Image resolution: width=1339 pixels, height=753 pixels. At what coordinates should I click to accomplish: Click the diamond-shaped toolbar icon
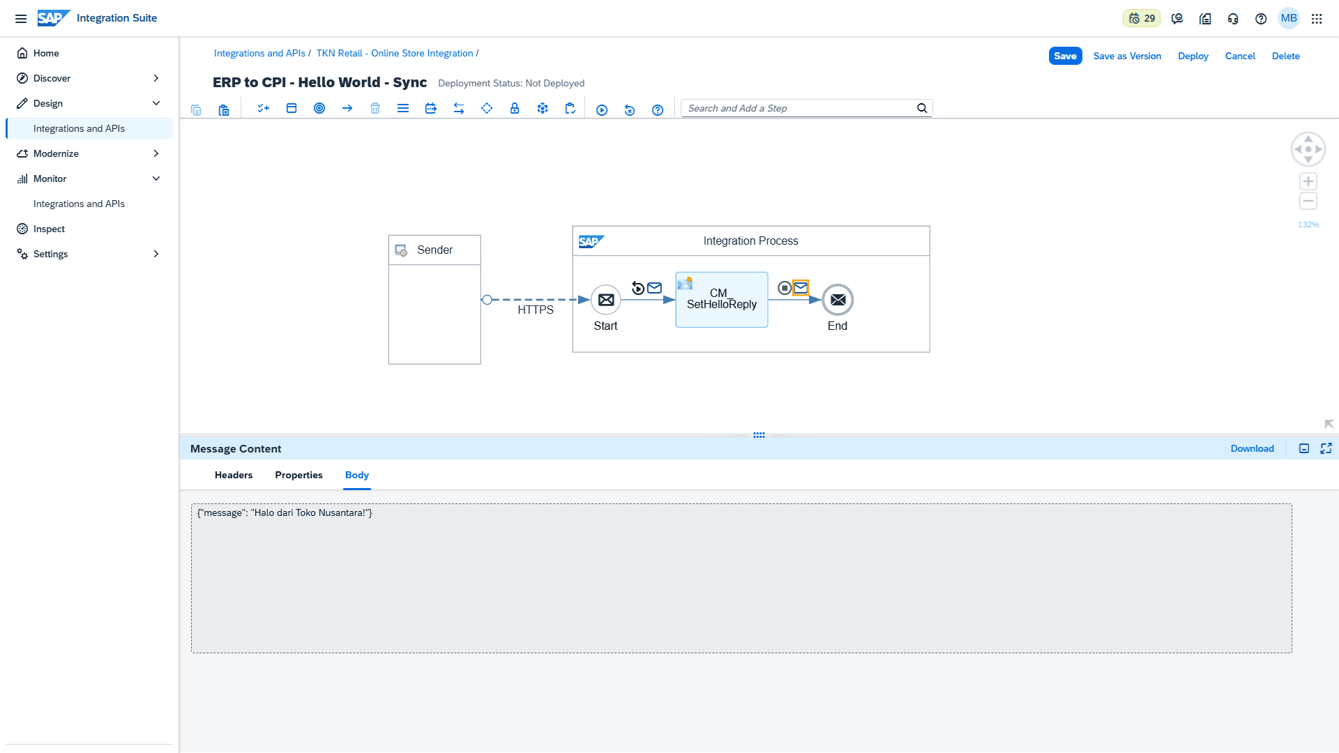point(487,108)
